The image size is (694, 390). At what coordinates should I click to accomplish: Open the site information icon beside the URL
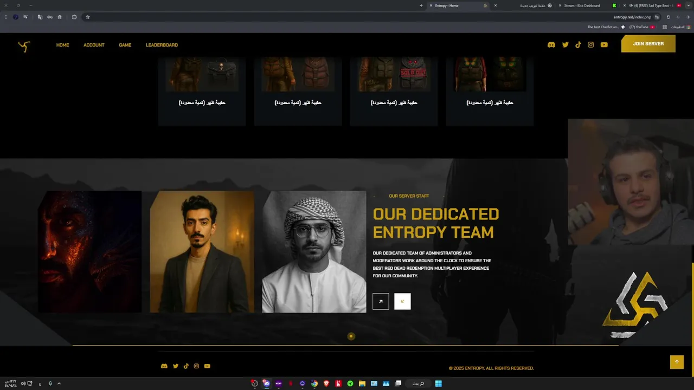tap(657, 17)
